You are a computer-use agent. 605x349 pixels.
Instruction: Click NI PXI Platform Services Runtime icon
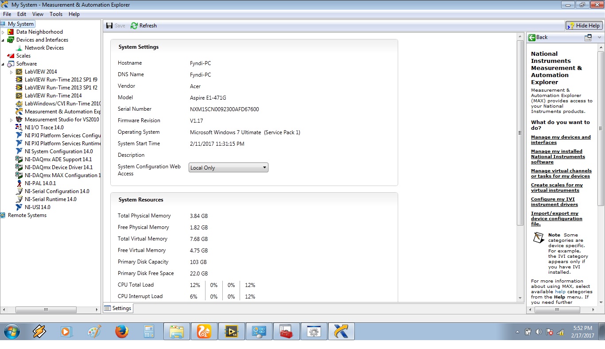tap(19, 143)
